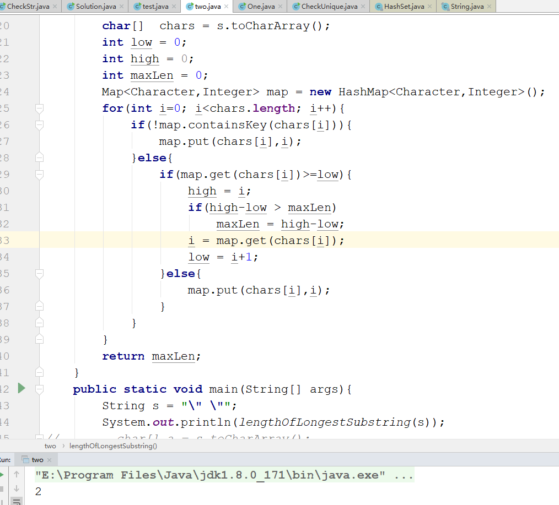The height and width of the screenshot is (505, 559).
Task: Click the green run gutter icon beside main
Action: pos(21,389)
